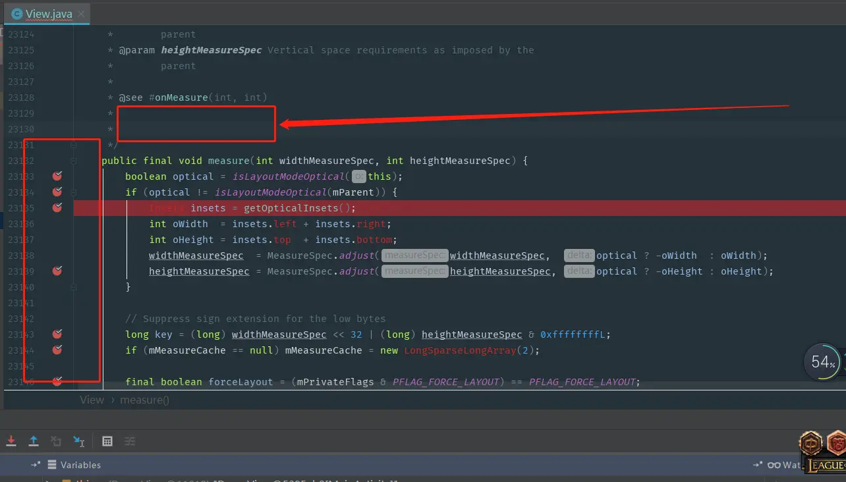Click 'mMeasureCache' in null check

tap(187, 350)
